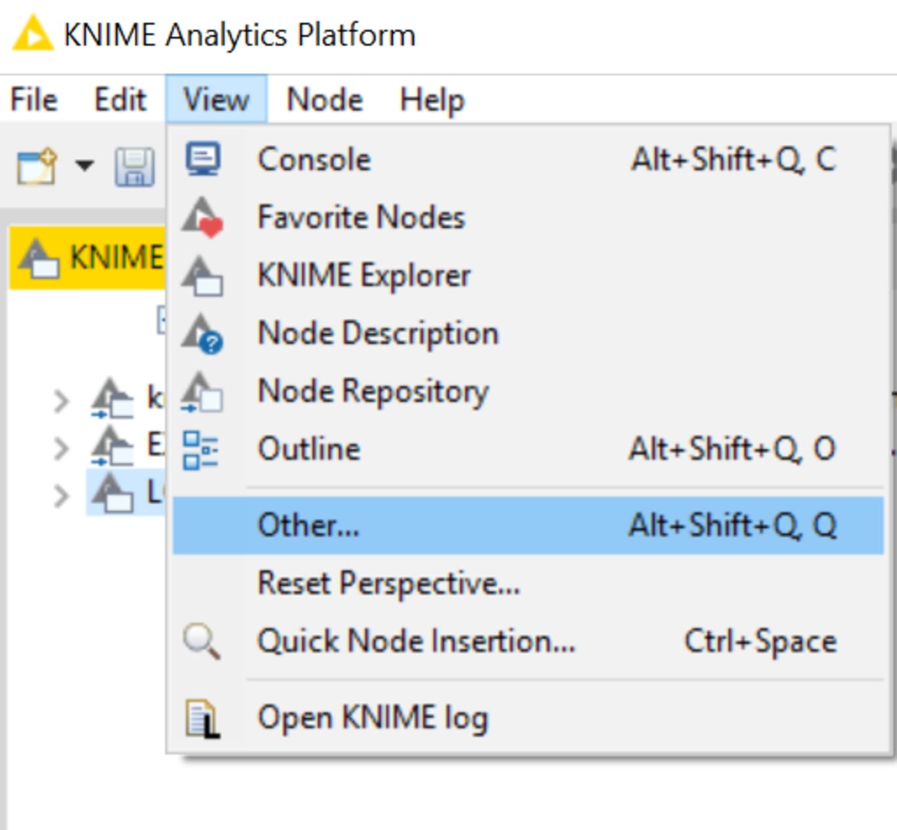
Task: Click the Favorite Nodes heart icon
Action: coord(203,217)
